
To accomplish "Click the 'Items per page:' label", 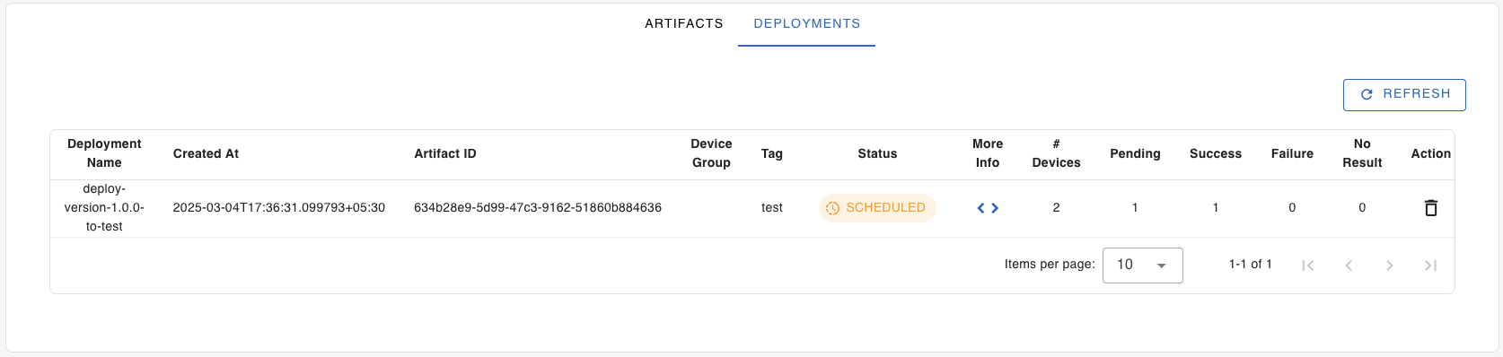I will [1050, 265].
